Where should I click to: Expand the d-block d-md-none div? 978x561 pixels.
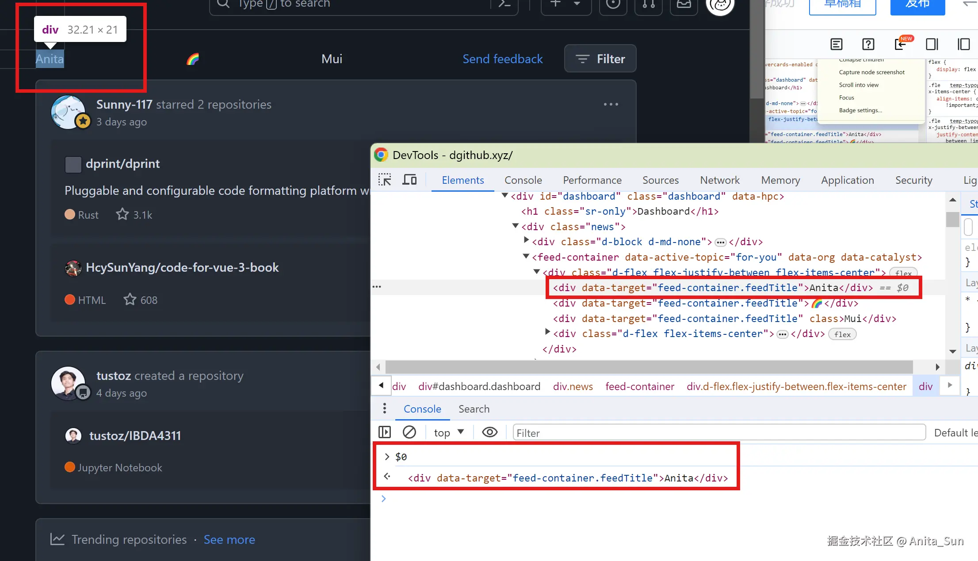coord(526,241)
